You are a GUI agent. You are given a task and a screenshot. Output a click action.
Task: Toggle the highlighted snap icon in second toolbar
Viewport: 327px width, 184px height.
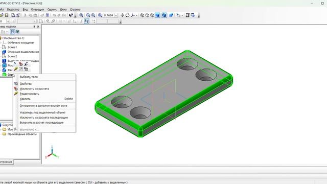(86, 21)
